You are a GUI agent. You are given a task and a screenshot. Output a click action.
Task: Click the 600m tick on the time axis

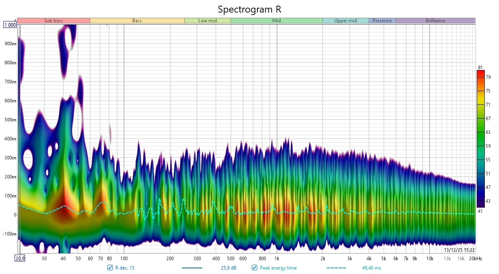tap(11, 101)
